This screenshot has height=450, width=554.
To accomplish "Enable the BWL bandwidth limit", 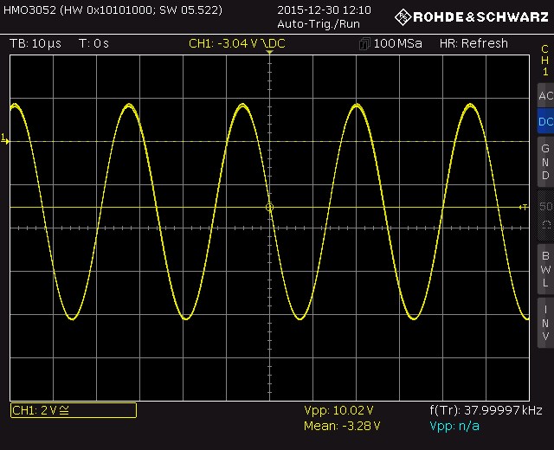I will tap(544, 269).
